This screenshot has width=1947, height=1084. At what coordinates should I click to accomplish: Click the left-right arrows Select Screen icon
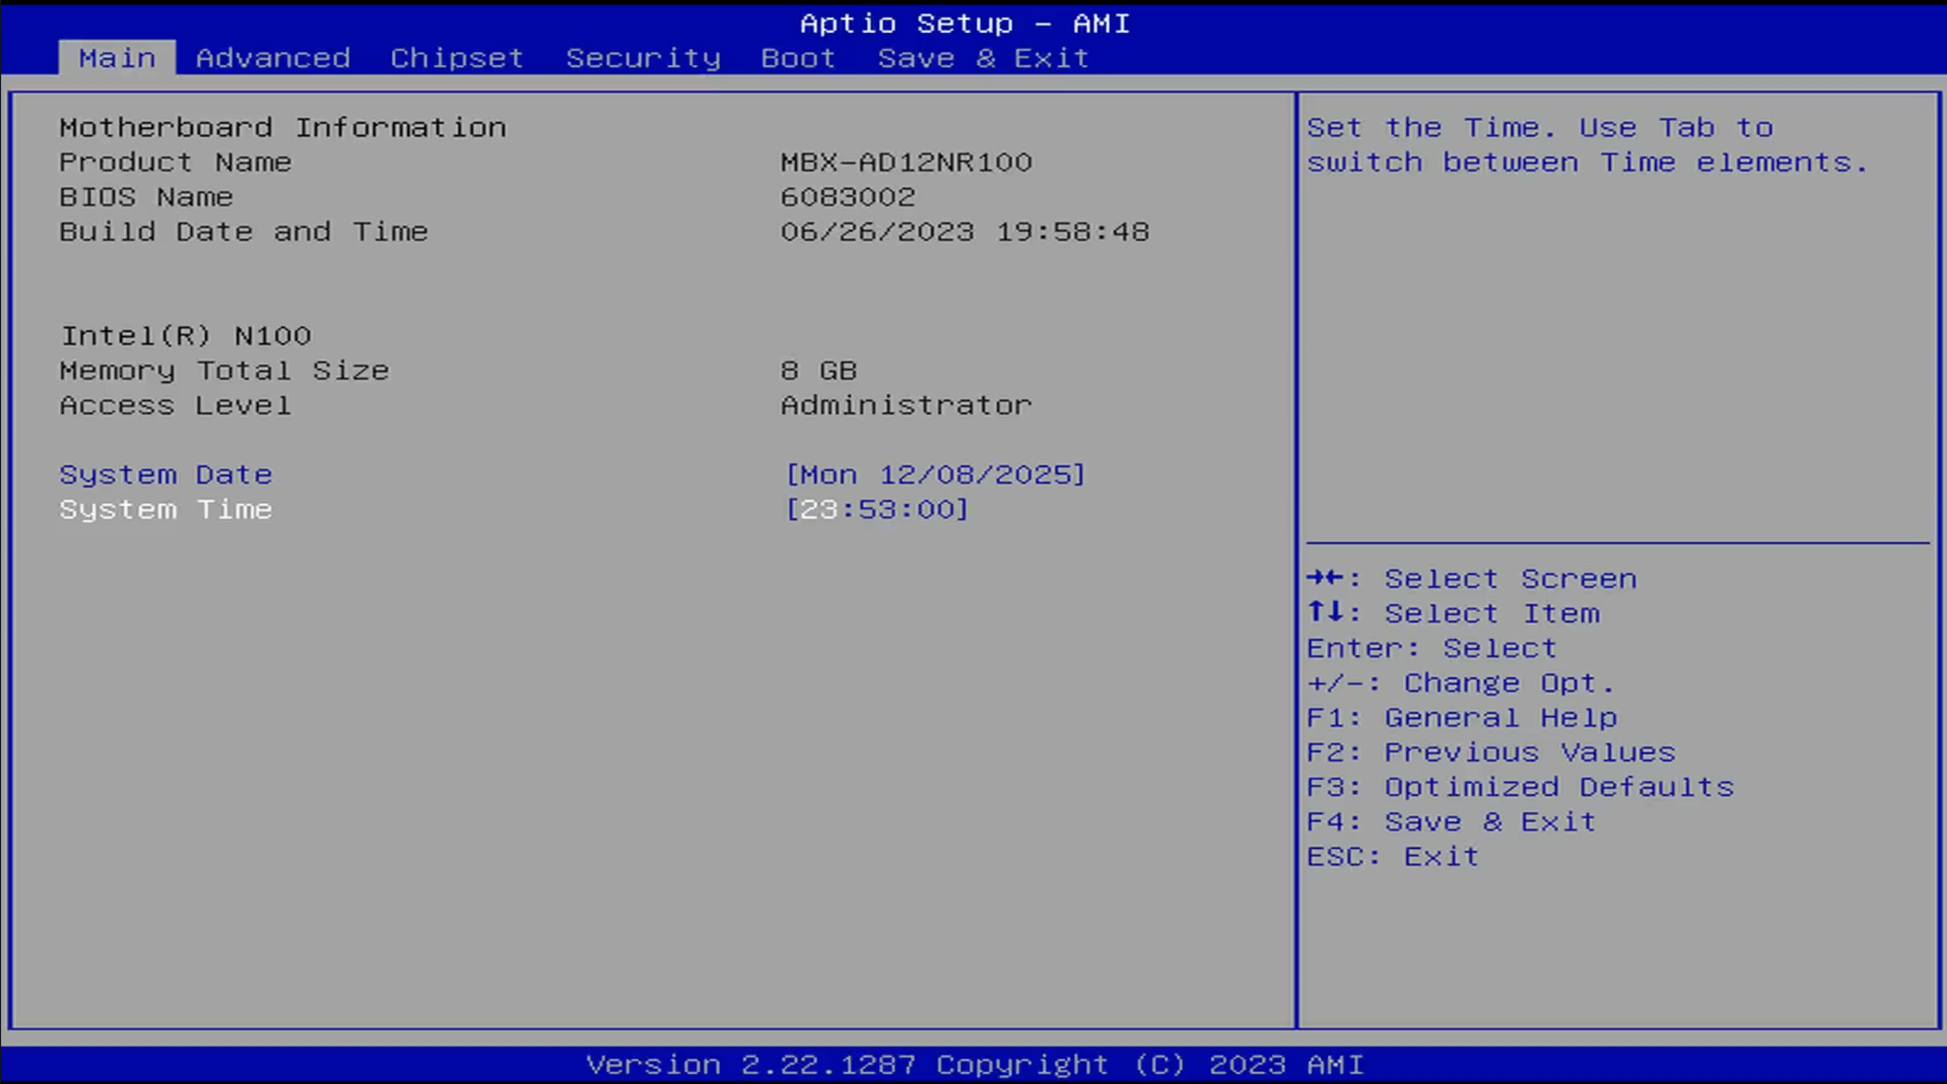click(x=1325, y=578)
